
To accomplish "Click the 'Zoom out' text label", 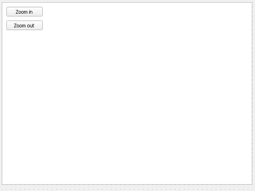I will coord(24,26).
